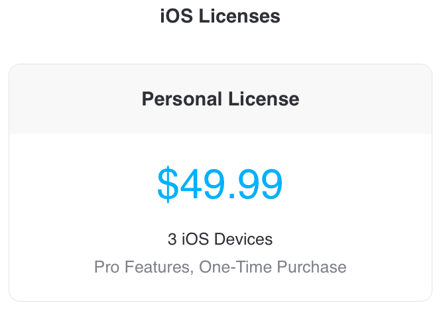
Task: Click Pro Features, One-Time Purchase description
Action: pos(220,267)
